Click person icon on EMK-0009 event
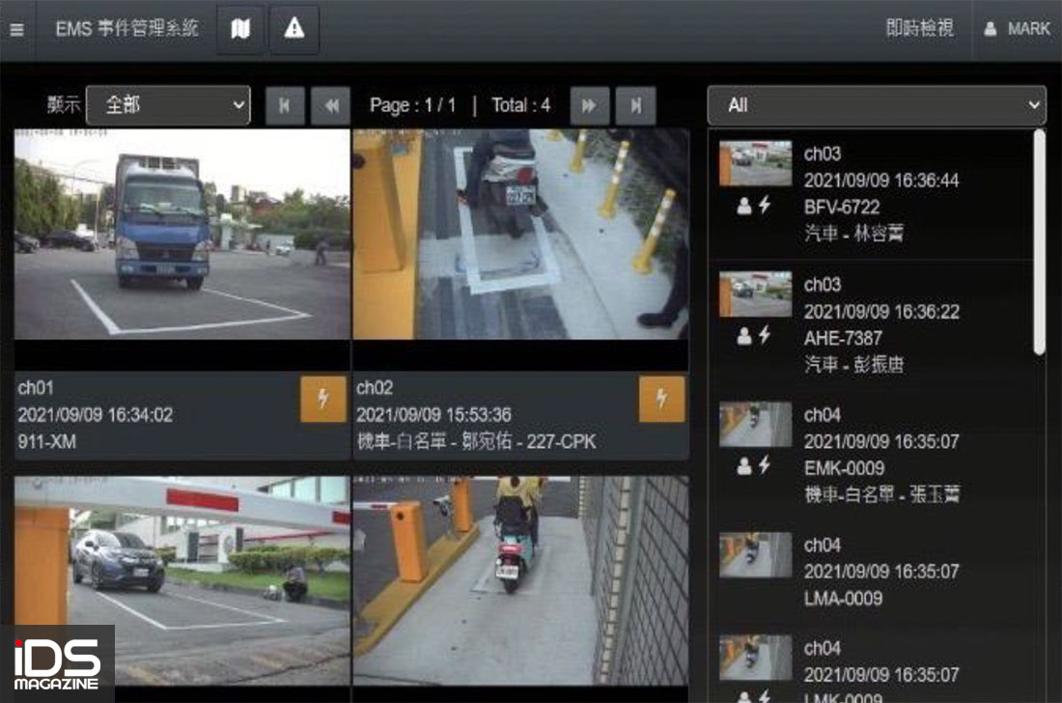This screenshot has height=703, width=1062. coord(743,466)
